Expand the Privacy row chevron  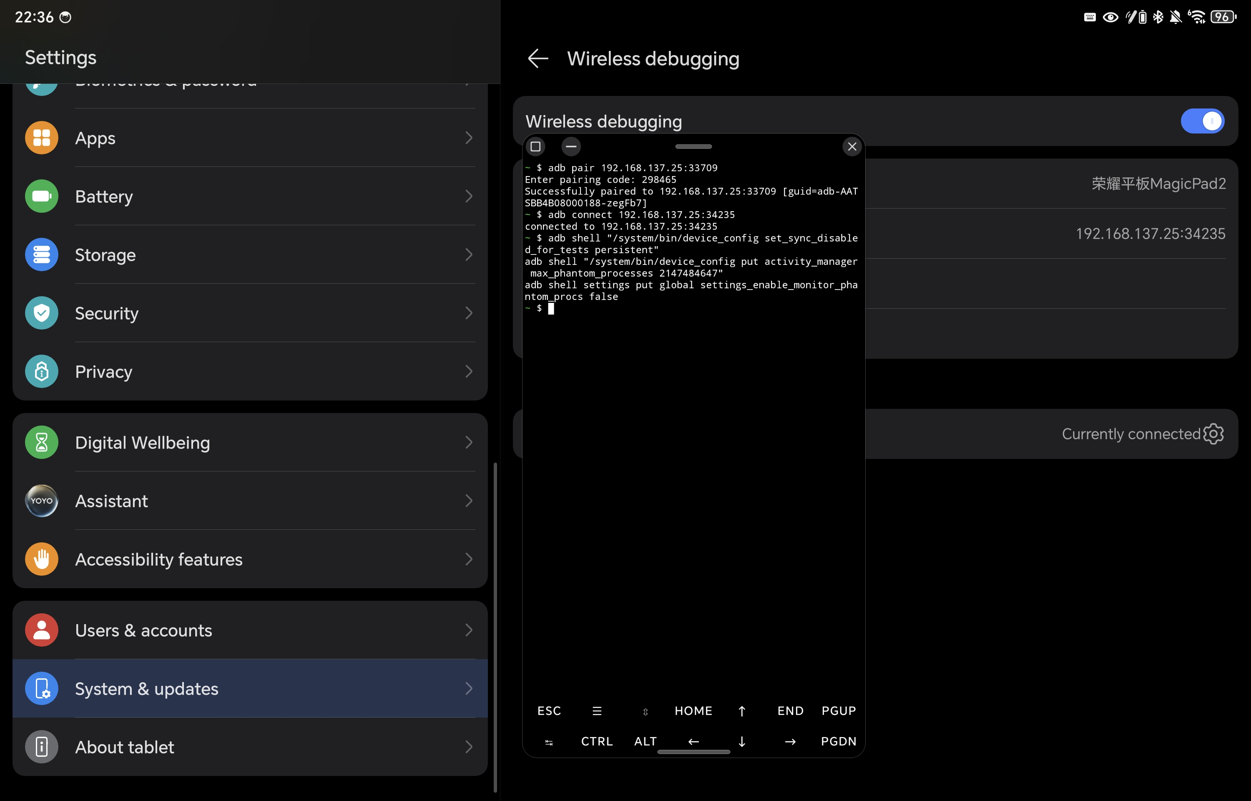[469, 371]
